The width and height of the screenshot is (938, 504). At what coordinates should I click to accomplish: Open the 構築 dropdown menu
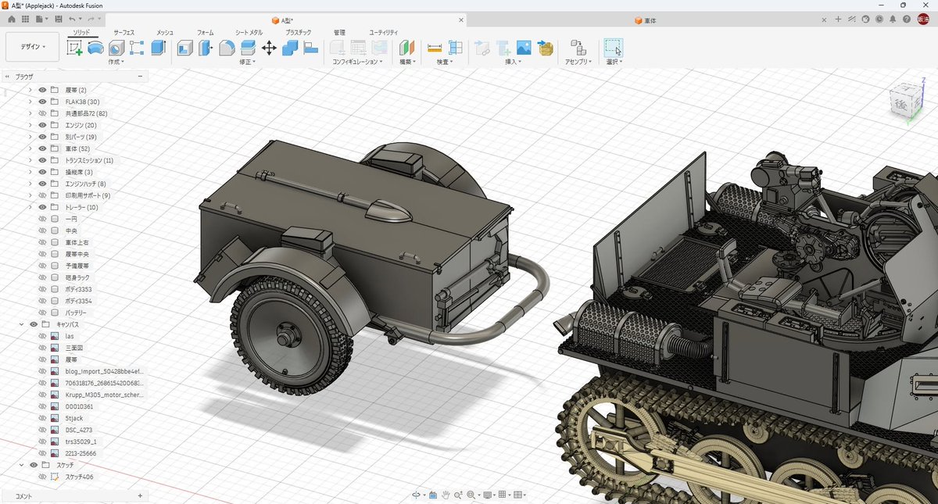407,62
